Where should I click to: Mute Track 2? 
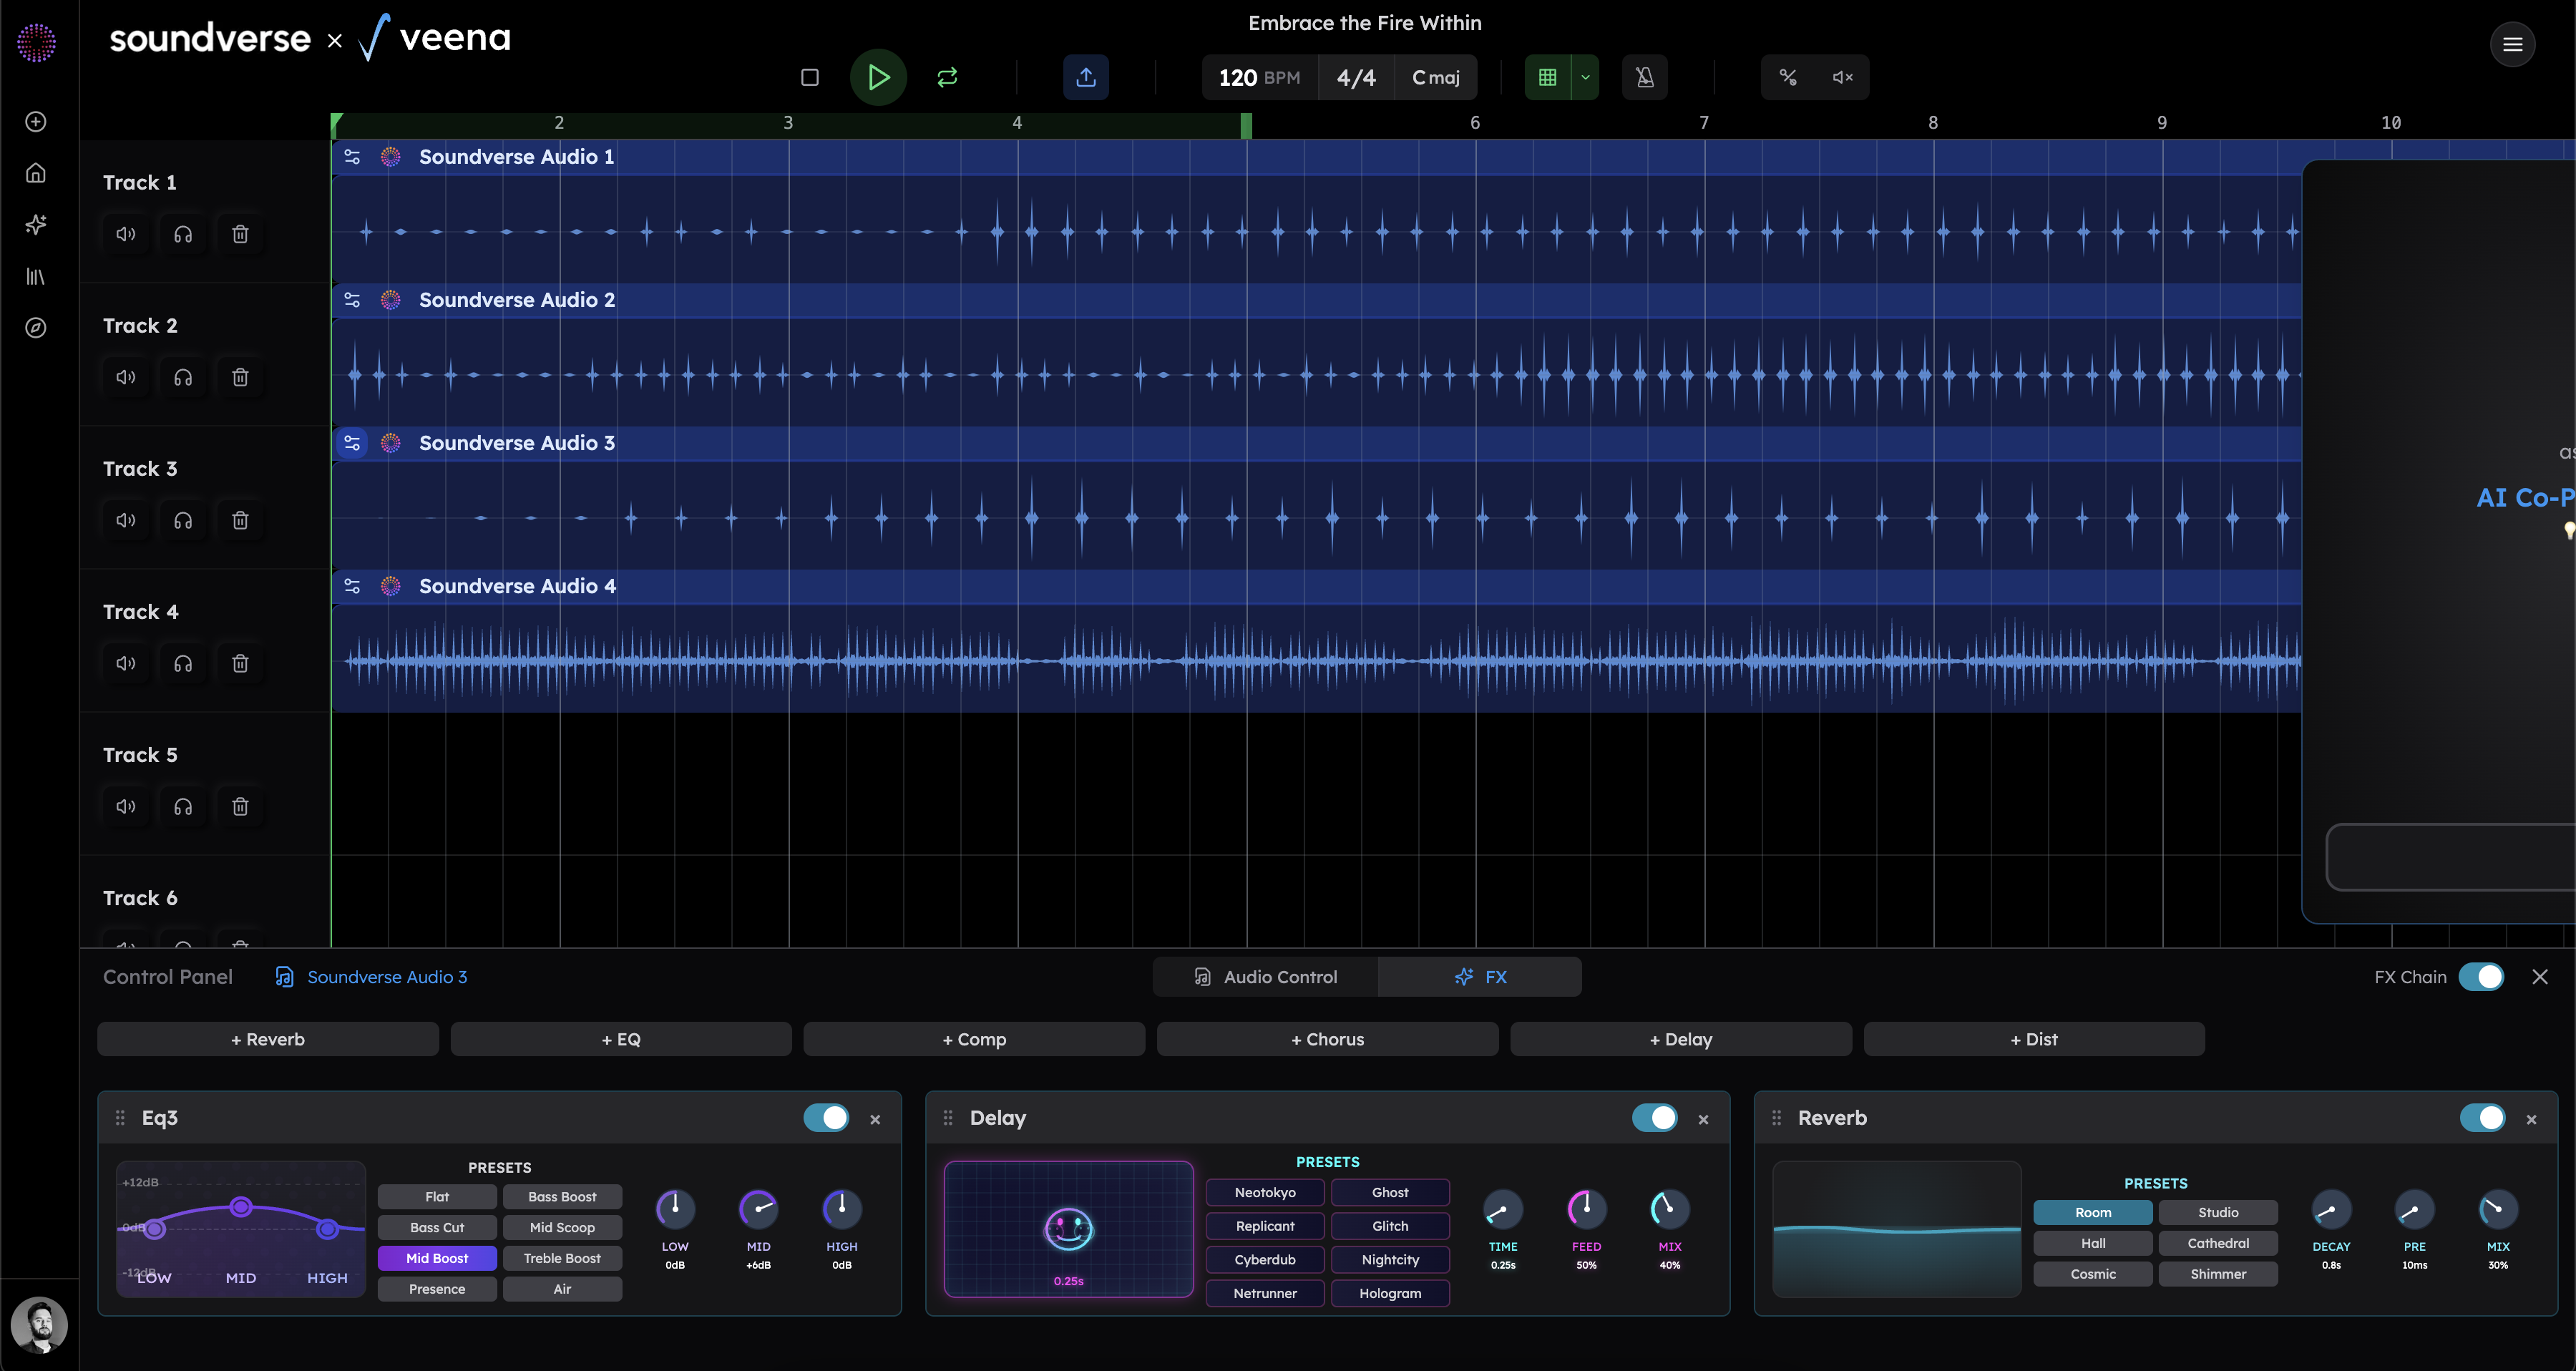[126, 377]
